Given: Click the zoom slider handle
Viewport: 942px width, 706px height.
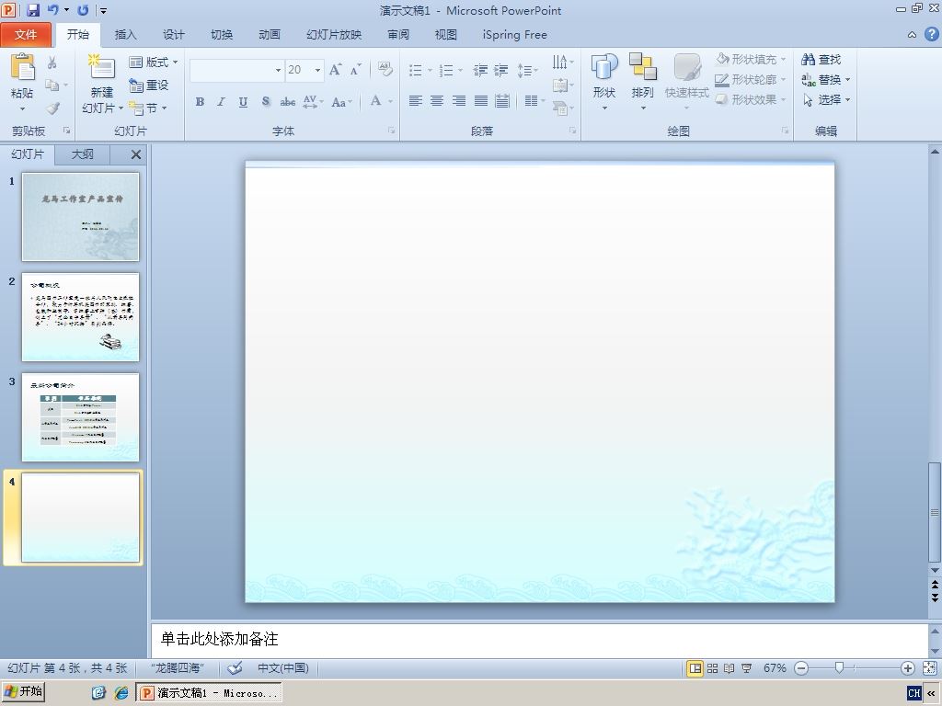Looking at the screenshot, I should click(x=839, y=667).
